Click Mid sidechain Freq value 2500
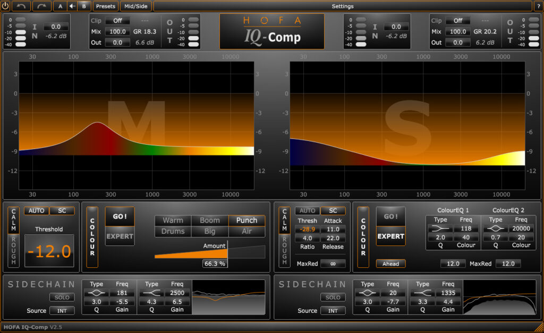 tap(177, 293)
